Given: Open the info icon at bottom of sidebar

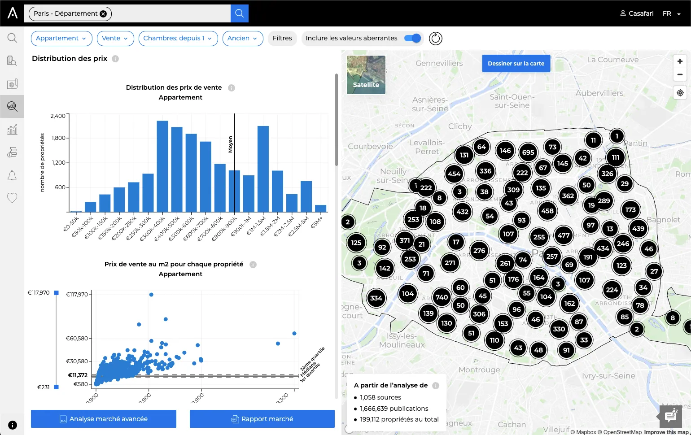Looking at the screenshot, I should coord(13,425).
